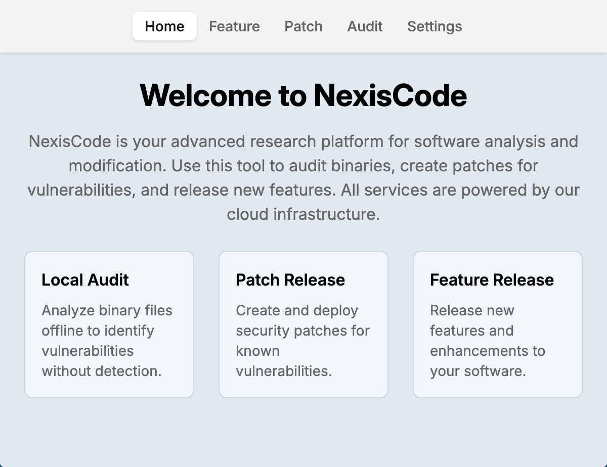Open the Feature tab
Screen dimensions: 607x467
[234, 26]
